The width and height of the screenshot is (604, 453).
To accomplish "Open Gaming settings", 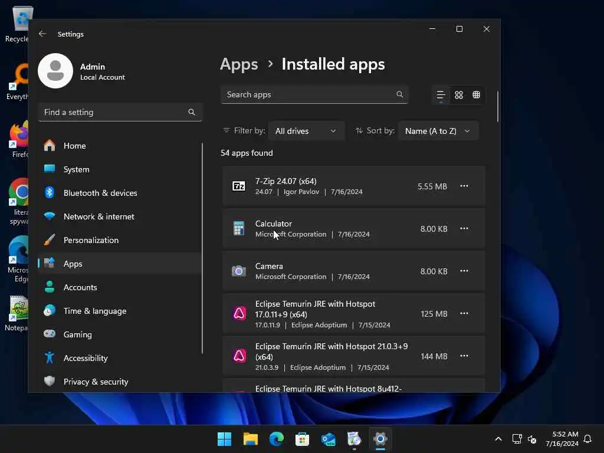I will coord(120,334).
